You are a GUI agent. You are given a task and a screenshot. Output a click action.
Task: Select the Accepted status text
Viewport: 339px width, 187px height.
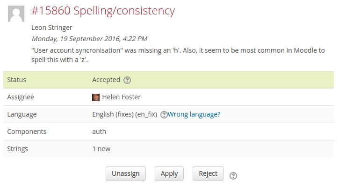tap(106, 80)
